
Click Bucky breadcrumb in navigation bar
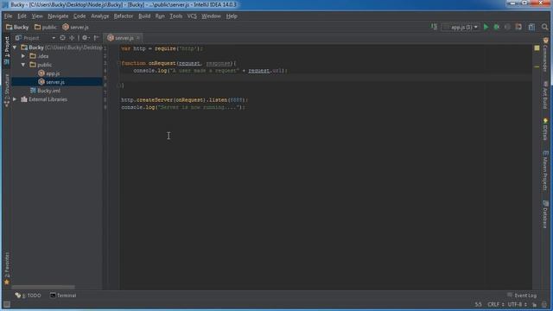click(x=17, y=27)
